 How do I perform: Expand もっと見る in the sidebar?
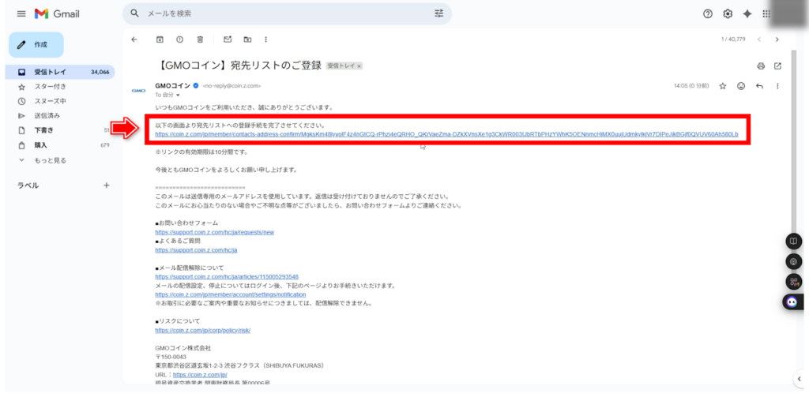click(x=50, y=160)
